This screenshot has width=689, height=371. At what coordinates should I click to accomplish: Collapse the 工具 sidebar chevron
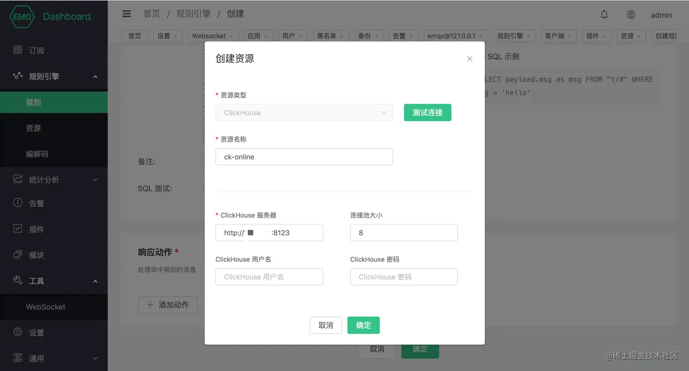95,281
